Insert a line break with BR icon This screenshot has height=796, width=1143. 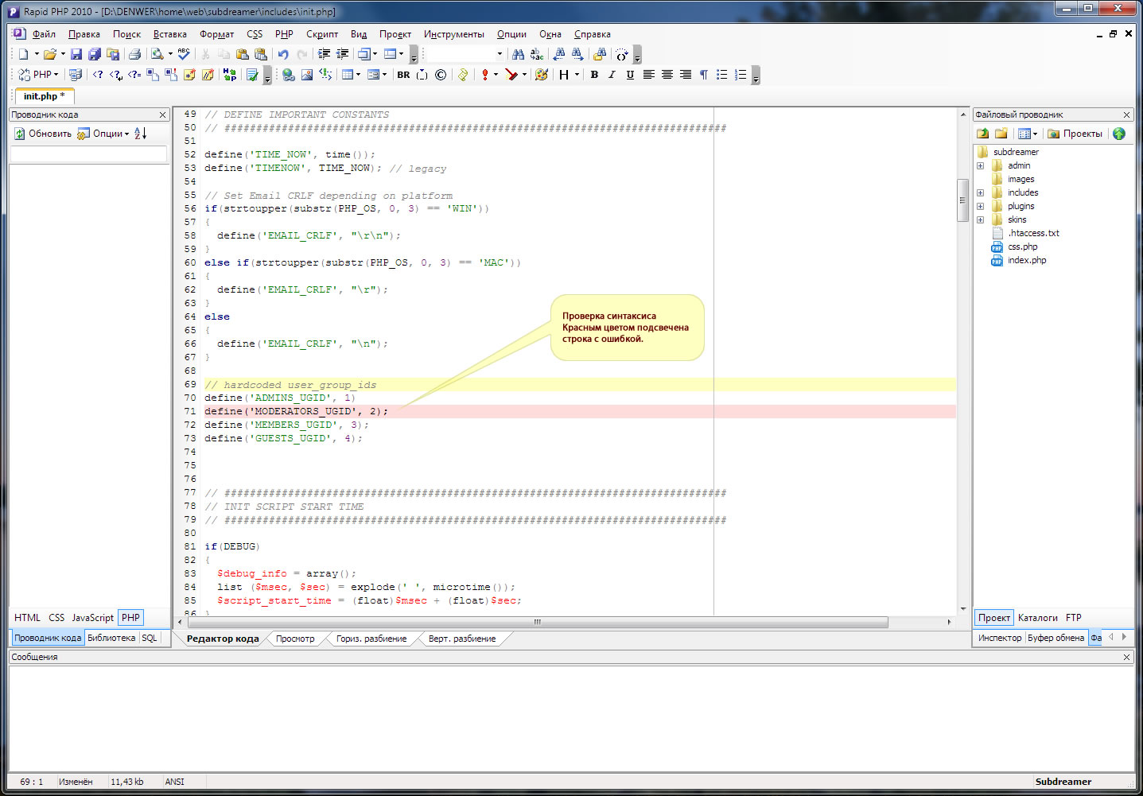tap(403, 75)
